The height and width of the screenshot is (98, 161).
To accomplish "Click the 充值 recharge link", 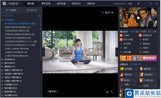I will 130,4.
